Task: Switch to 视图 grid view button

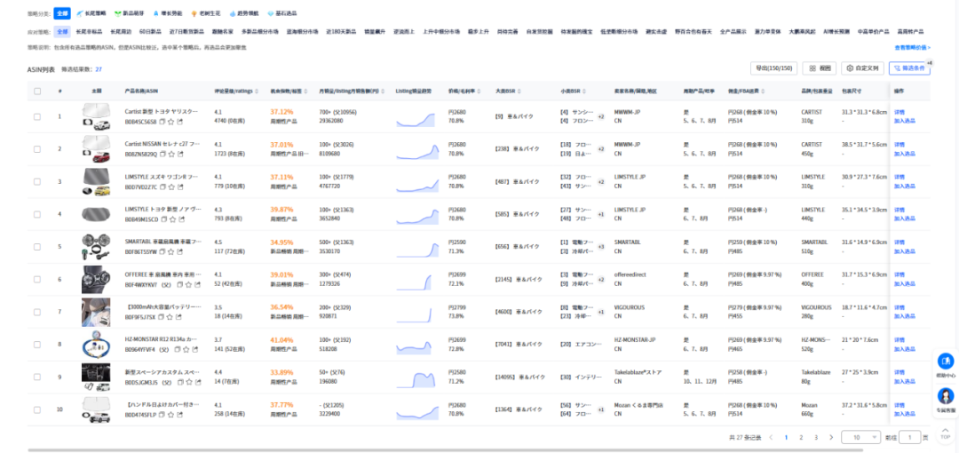Action: point(820,68)
